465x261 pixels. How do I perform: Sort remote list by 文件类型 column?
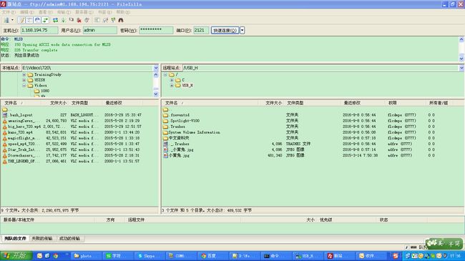point(295,103)
